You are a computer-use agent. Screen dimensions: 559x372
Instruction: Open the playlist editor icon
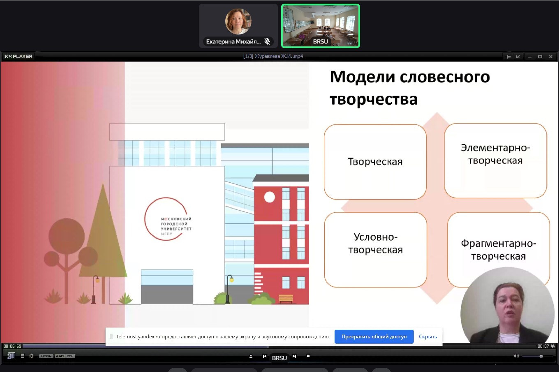(23, 356)
